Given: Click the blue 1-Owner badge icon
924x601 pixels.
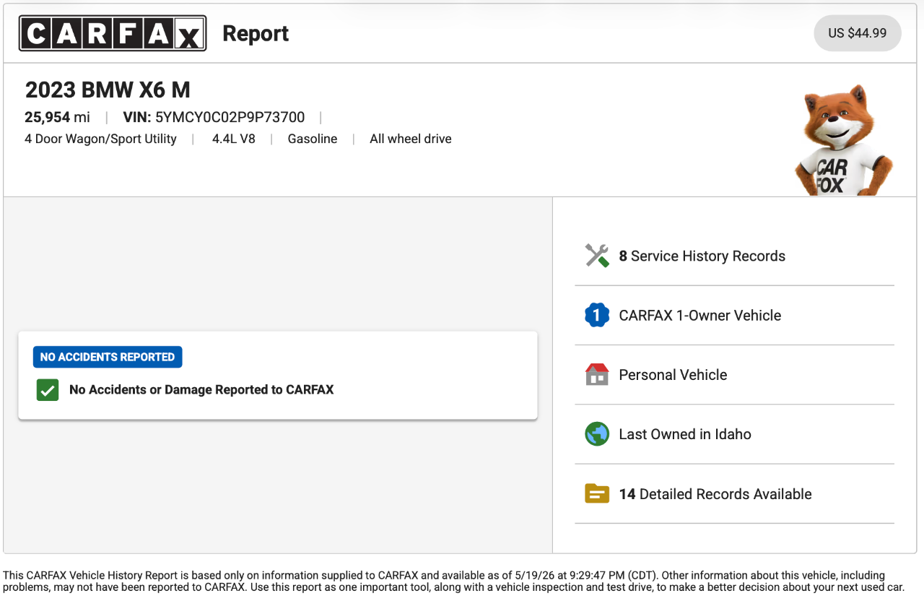Looking at the screenshot, I should pyautogui.click(x=597, y=315).
